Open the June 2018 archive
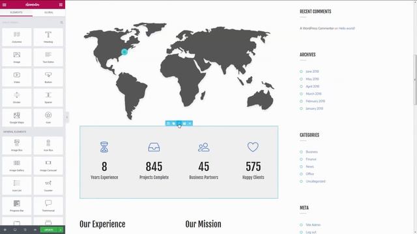This screenshot has height=234, width=417. click(x=312, y=71)
